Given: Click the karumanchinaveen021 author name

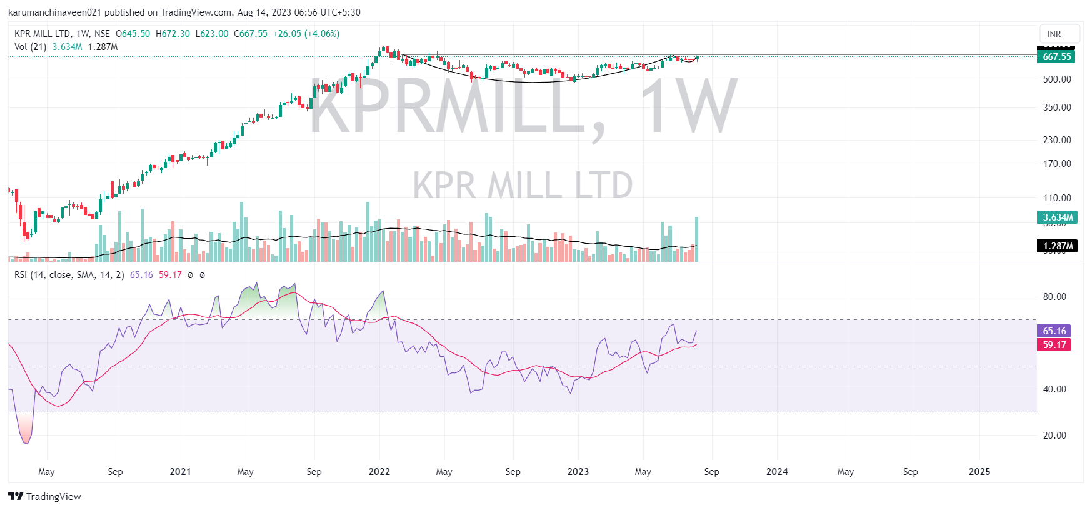Looking at the screenshot, I should point(54,12).
